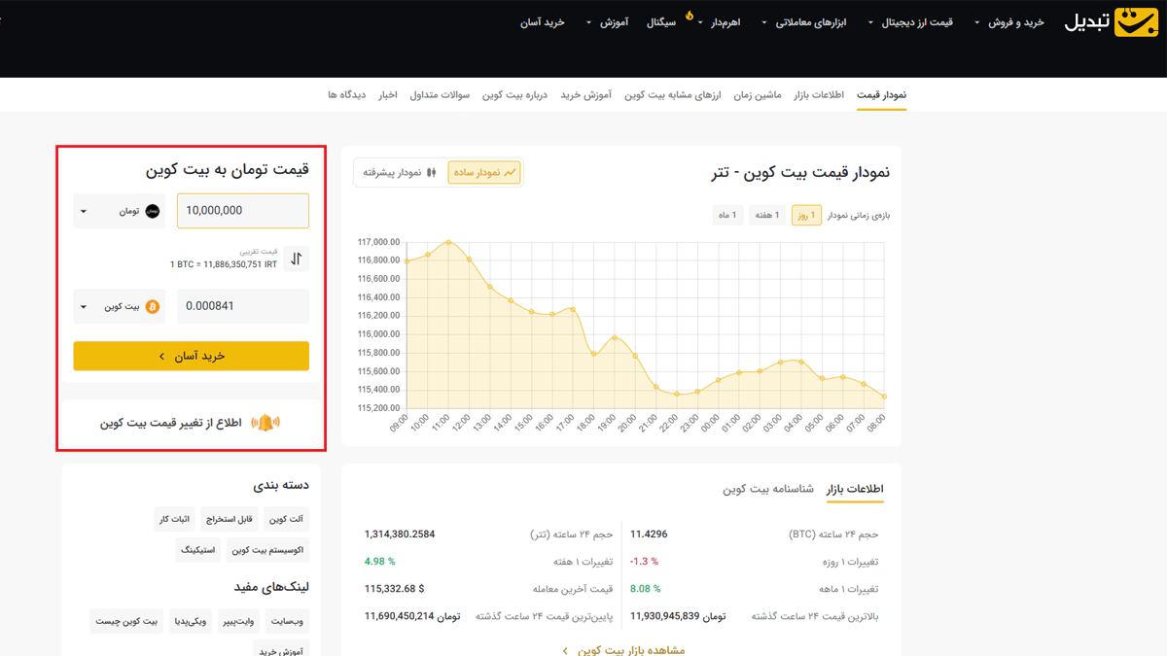Expand the ابزارهای معاملاتی header menu

point(803,22)
